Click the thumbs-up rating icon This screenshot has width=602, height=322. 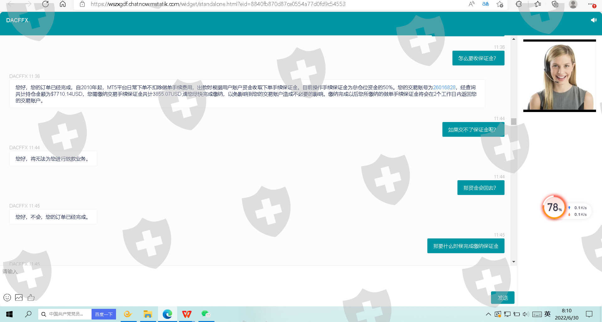click(x=31, y=298)
